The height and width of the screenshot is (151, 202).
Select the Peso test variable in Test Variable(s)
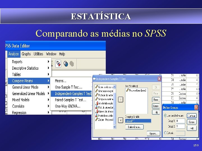click(x=136, y=90)
